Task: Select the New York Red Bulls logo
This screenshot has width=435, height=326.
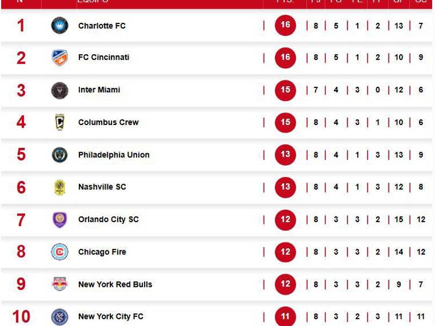Action: pyautogui.click(x=61, y=284)
